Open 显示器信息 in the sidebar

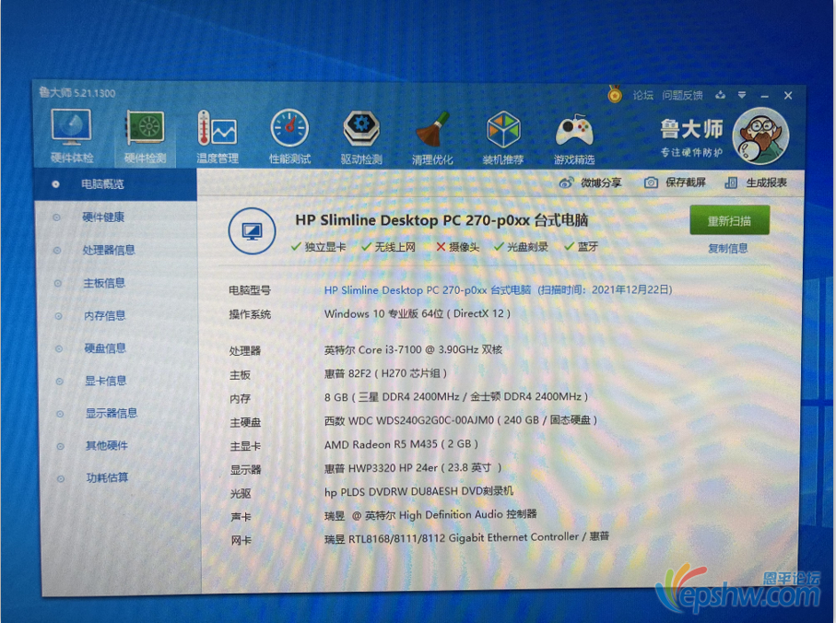pyautogui.click(x=112, y=413)
